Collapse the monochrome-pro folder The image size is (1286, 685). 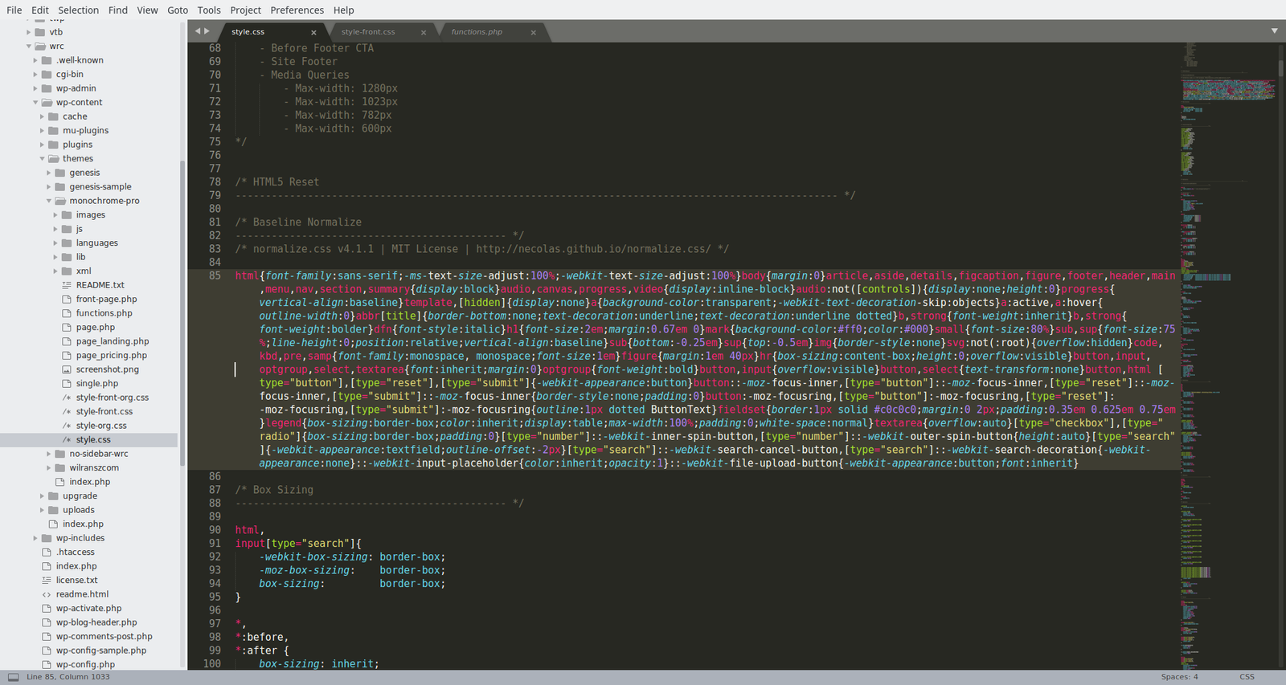(49, 201)
